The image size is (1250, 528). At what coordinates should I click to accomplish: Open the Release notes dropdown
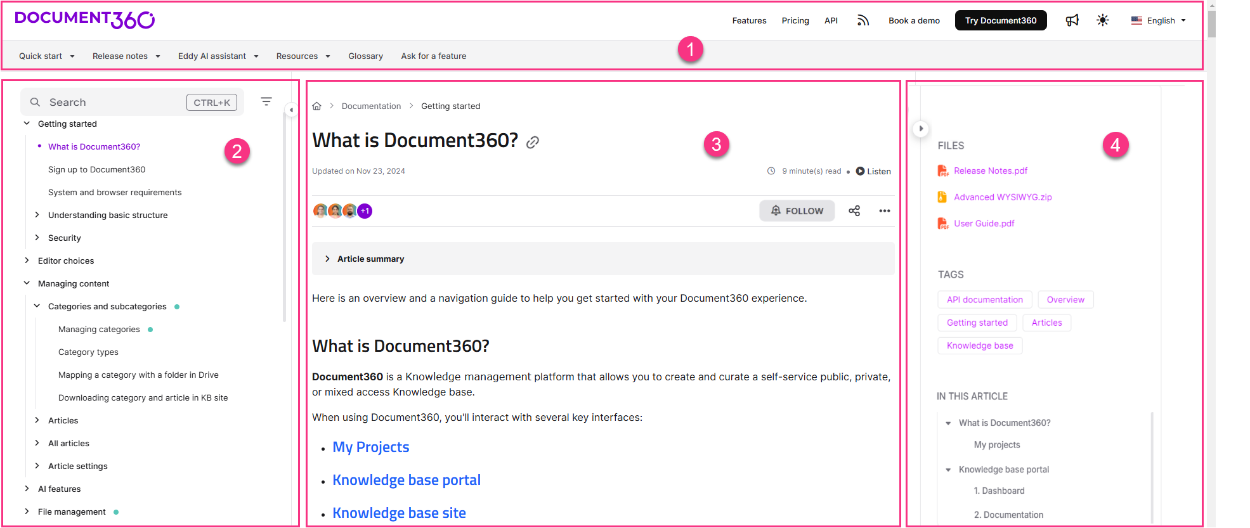[126, 56]
